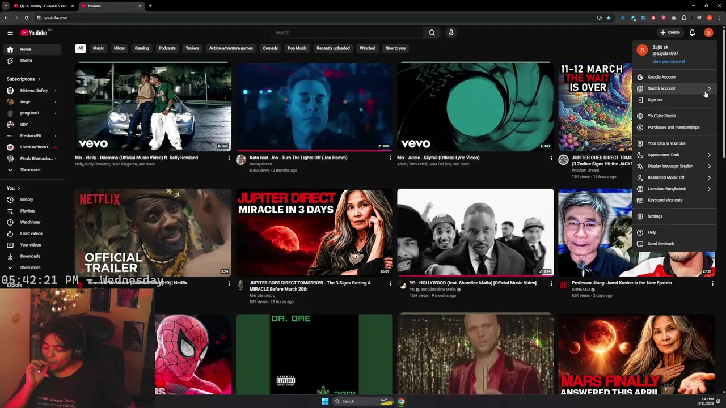Viewport: 726px width, 408px height.
Task: Open Chrome from the Windows taskbar
Action: pyautogui.click(x=401, y=401)
